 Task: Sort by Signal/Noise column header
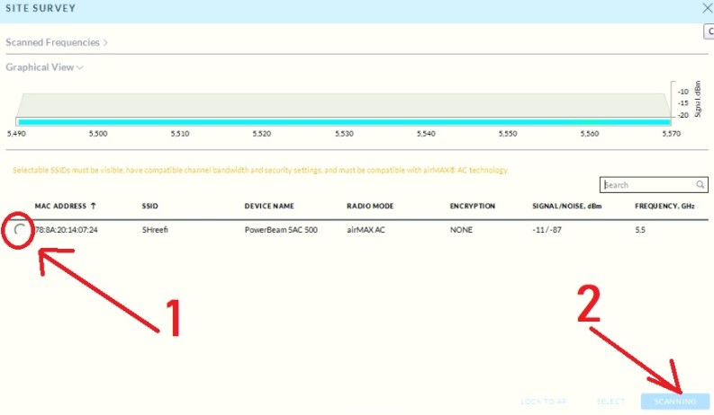point(568,207)
